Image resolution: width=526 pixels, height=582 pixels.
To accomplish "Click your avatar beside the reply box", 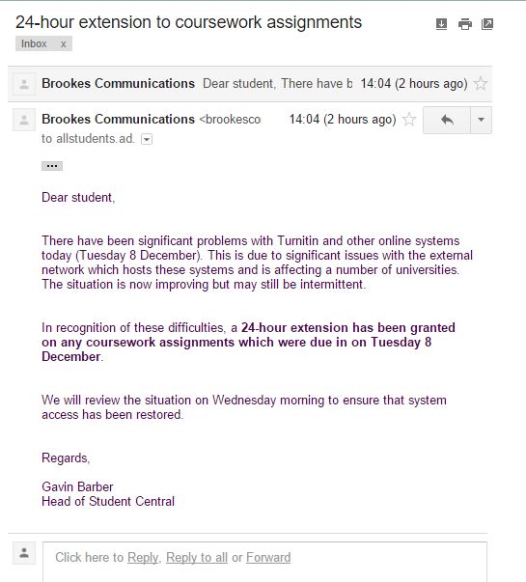I will [24, 553].
